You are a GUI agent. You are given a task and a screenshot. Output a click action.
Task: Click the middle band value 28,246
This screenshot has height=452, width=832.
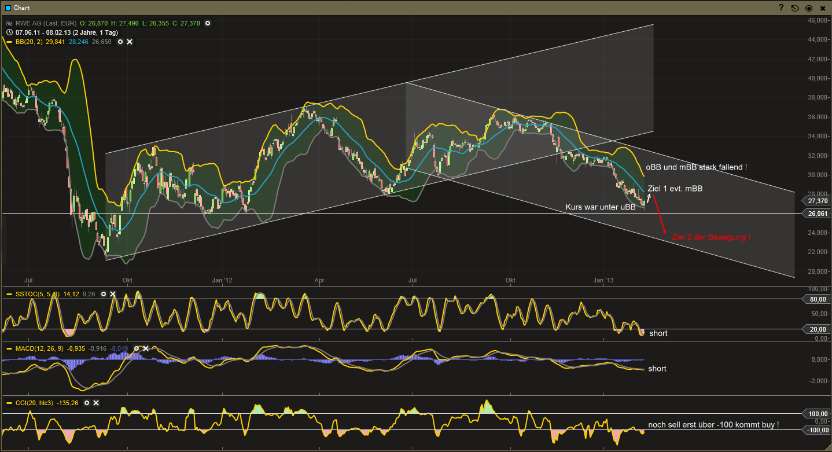point(79,42)
